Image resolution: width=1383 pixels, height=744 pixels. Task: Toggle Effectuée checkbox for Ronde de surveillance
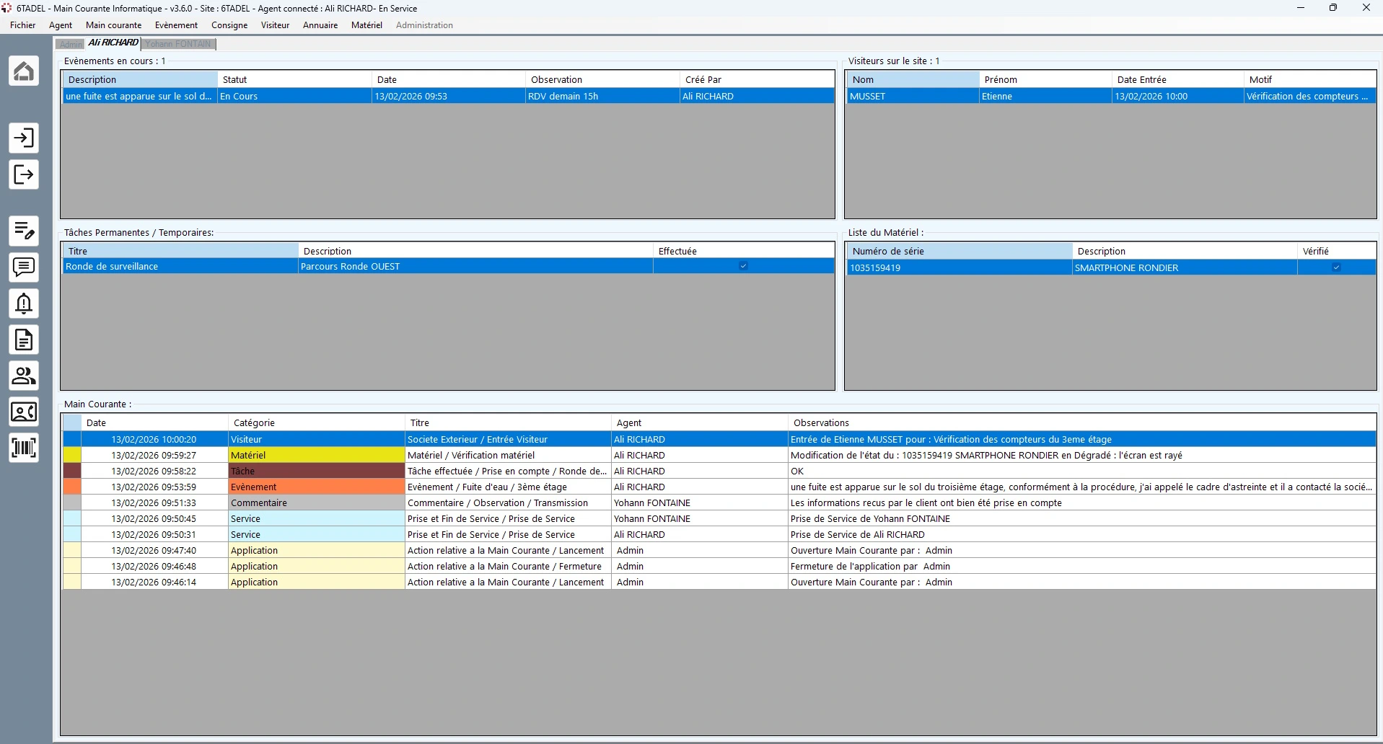pos(743,266)
